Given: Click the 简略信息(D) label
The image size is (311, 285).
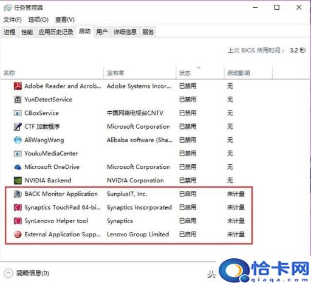Looking at the screenshot, I should pyautogui.click(x=33, y=273).
